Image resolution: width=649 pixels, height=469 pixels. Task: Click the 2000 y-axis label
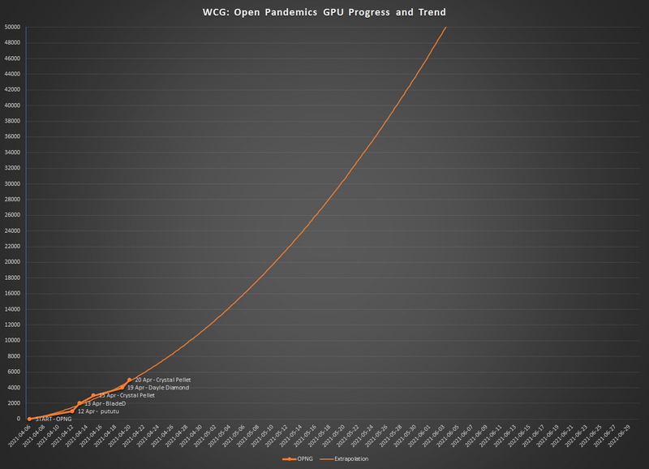[14, 402]
